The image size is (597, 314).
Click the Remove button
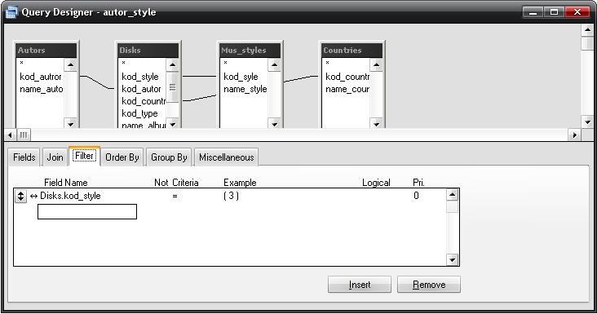[429, 285]
